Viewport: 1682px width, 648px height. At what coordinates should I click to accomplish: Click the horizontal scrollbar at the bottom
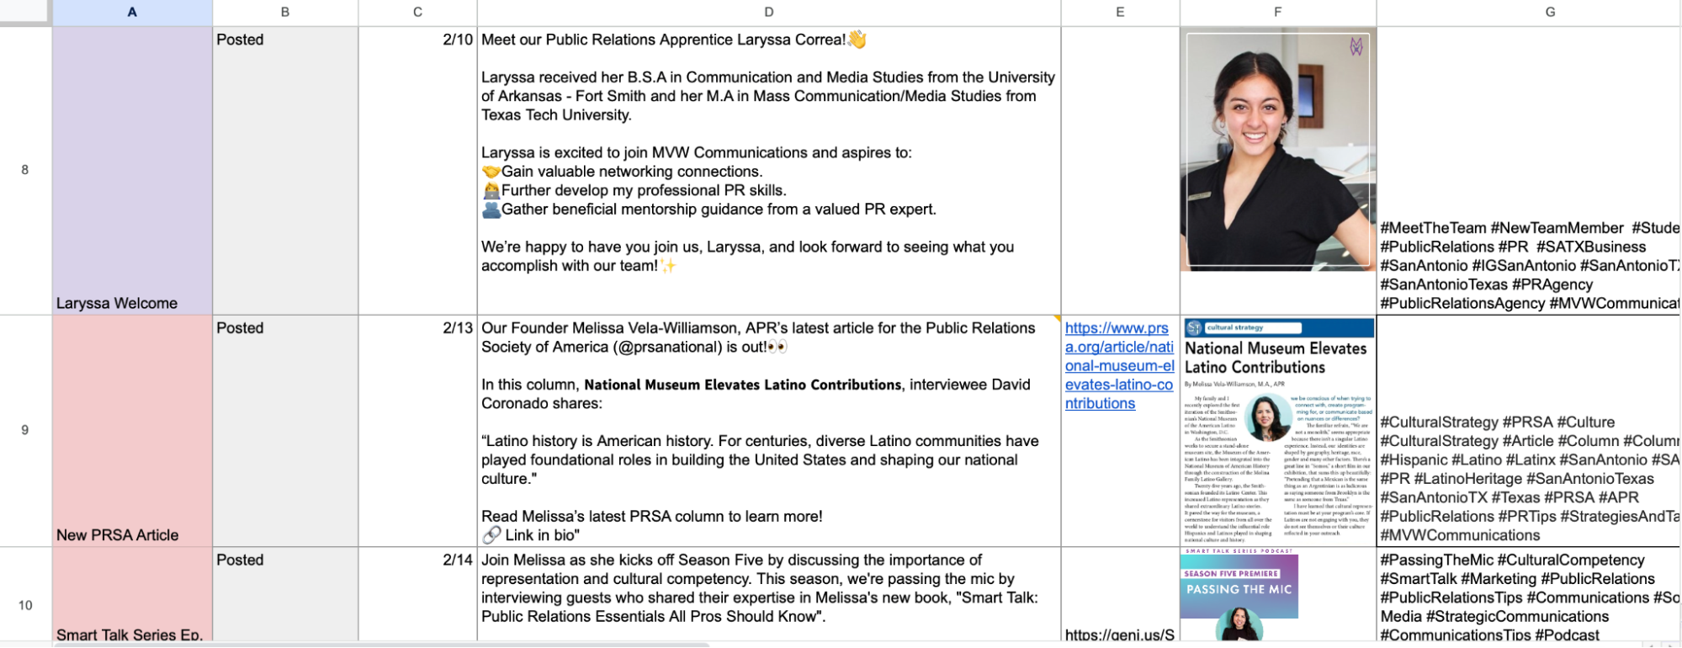coord(383,645)
